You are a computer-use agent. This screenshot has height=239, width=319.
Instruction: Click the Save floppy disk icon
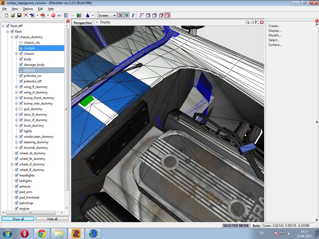pos(19,15)
